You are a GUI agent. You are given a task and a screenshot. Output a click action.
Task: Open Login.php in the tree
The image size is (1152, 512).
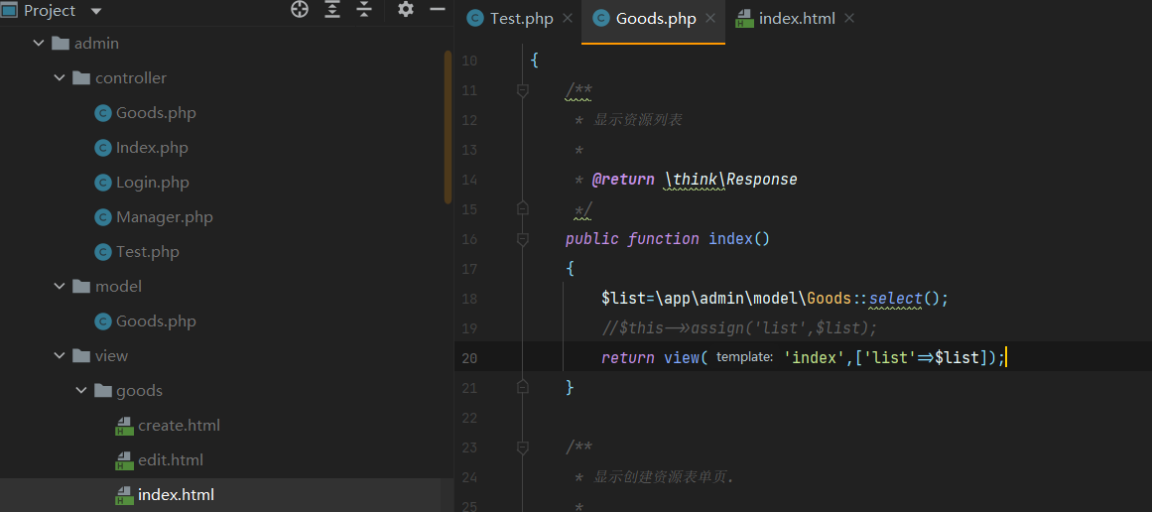click(x=153, y=183)
